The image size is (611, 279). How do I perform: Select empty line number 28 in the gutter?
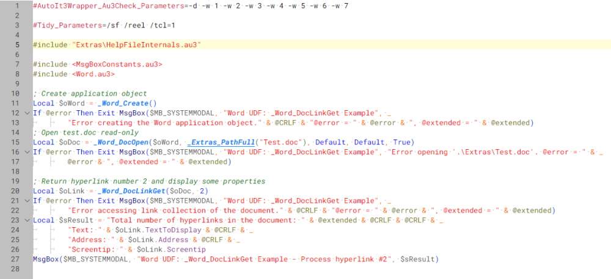tap(15, 269)
